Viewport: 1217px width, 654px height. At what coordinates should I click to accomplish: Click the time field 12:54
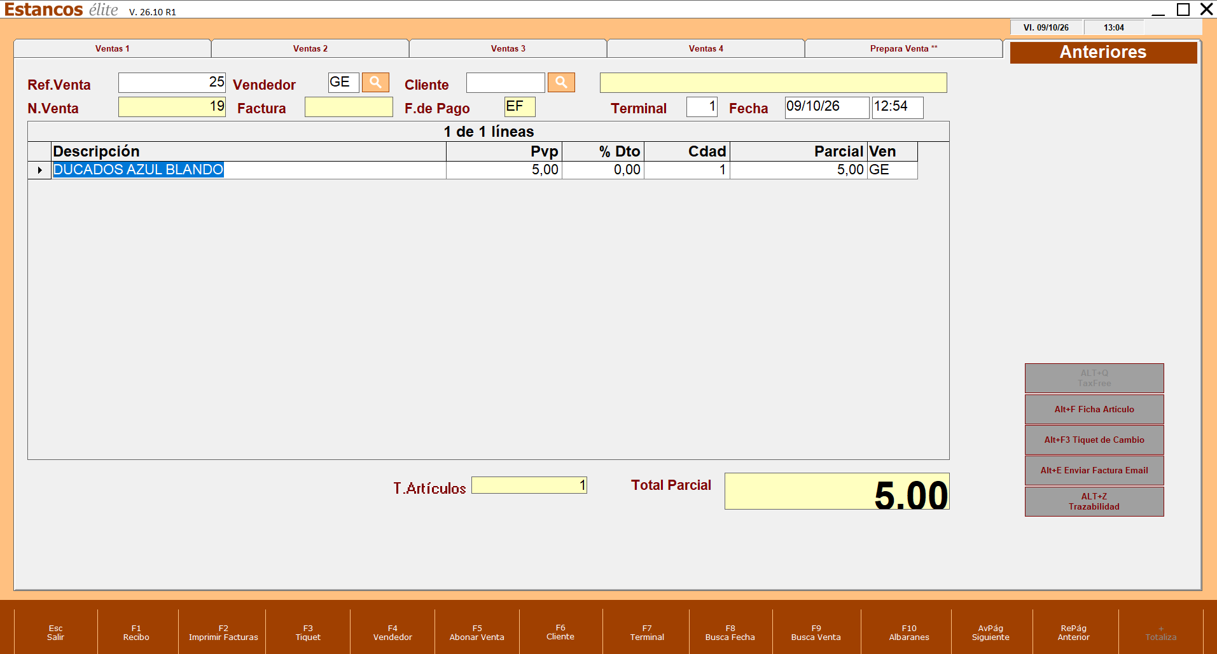click(897, 107)
